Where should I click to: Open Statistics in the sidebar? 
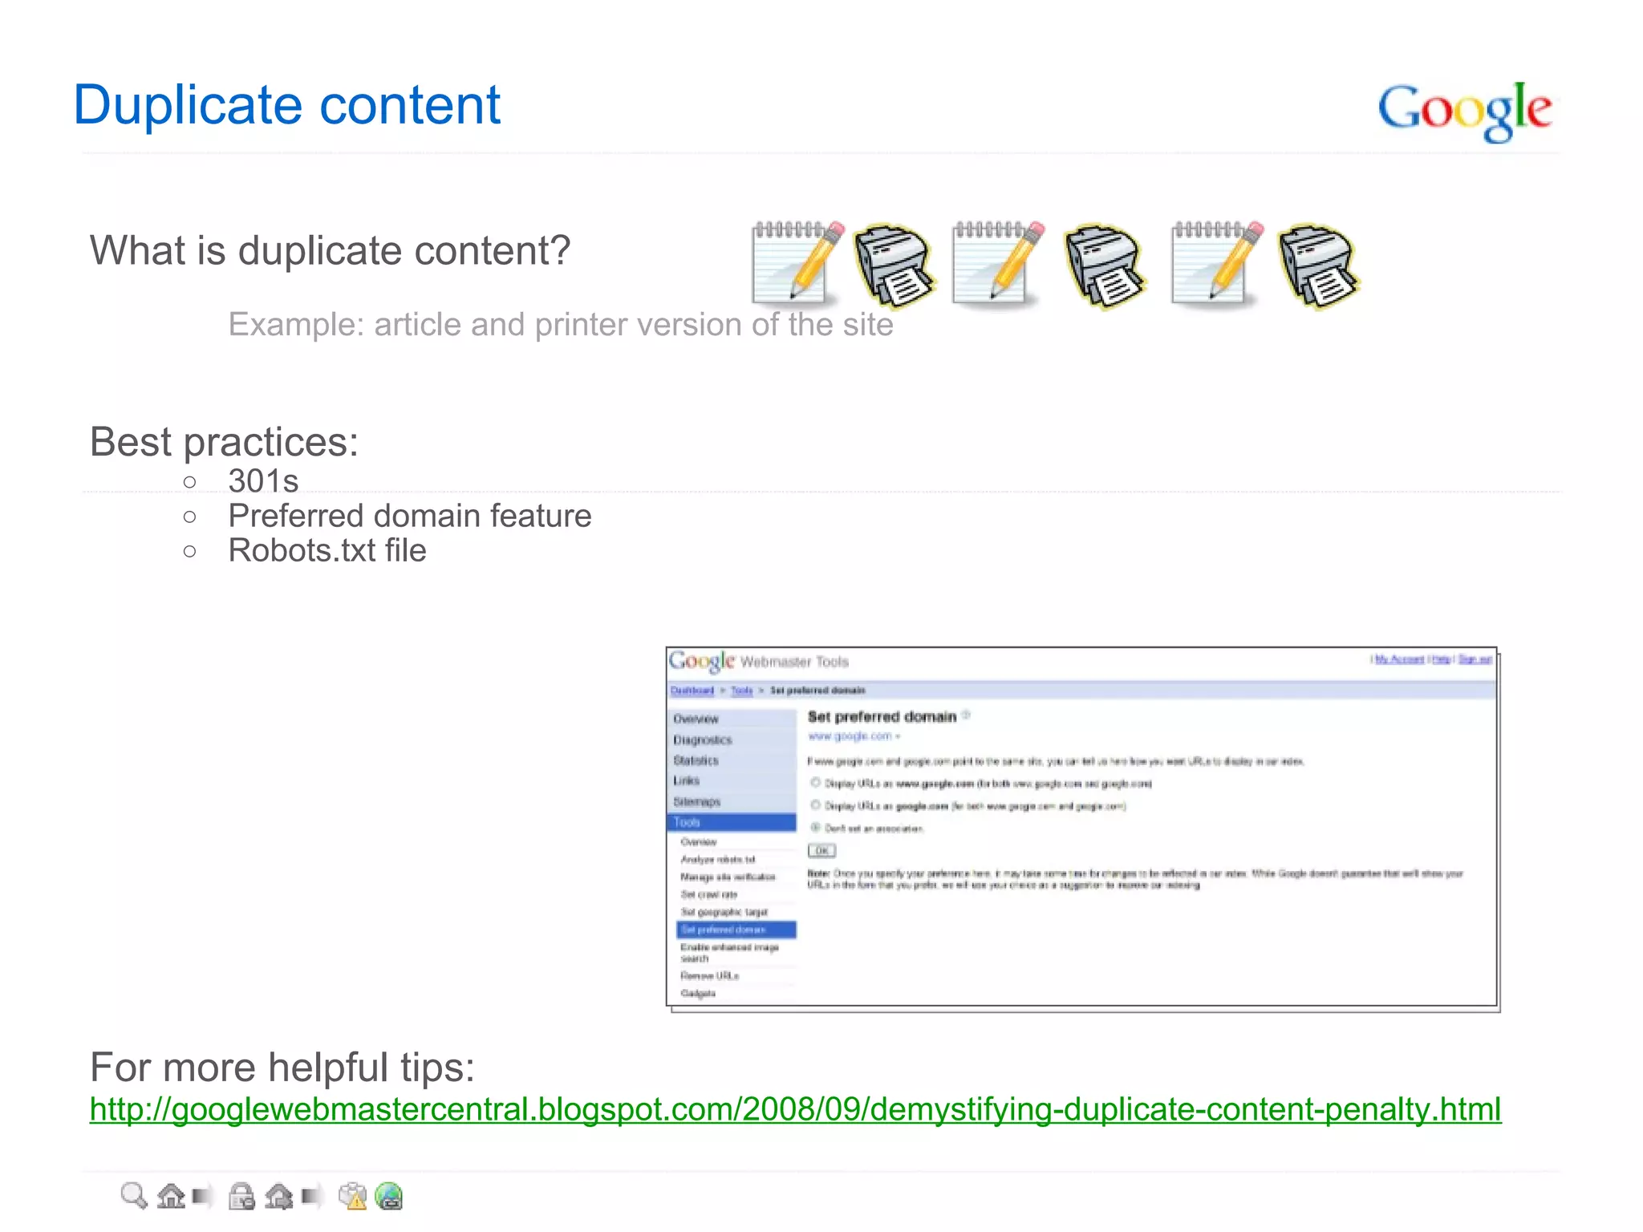tap(732, 760)
